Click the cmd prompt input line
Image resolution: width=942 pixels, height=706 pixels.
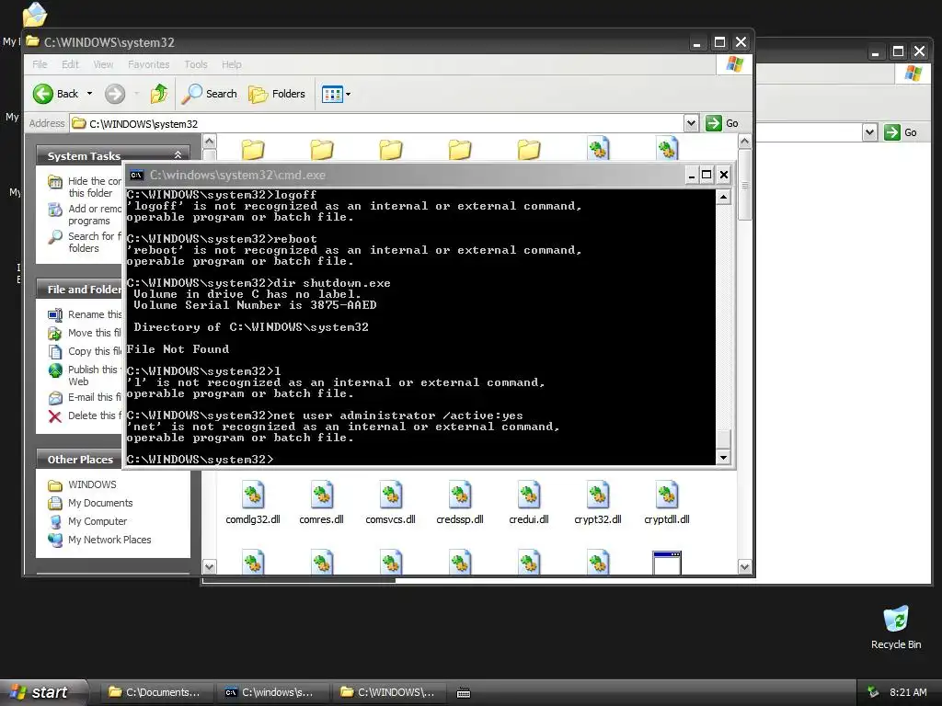click(420, 460)
